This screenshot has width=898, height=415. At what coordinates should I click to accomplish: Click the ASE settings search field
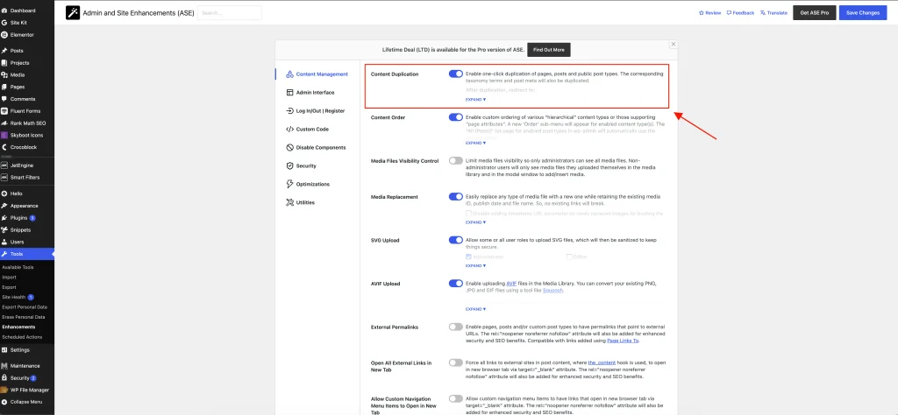click(x=229, y=12)
